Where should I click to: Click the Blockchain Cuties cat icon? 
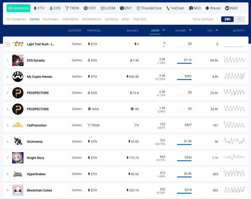tap(18, 190)
